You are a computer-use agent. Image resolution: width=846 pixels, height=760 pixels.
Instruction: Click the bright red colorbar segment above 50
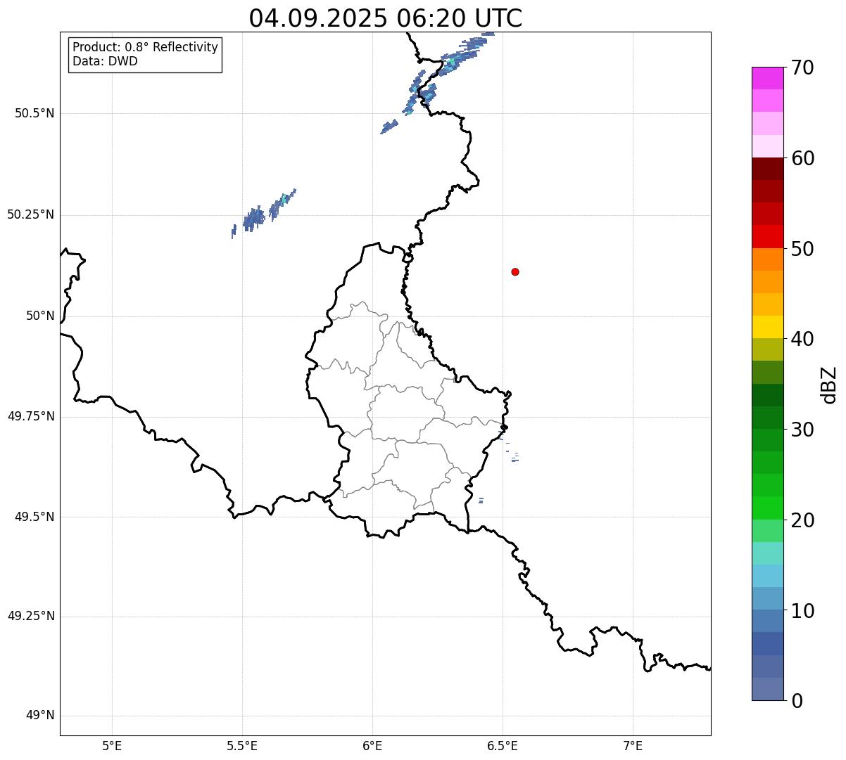click(767, 236)
